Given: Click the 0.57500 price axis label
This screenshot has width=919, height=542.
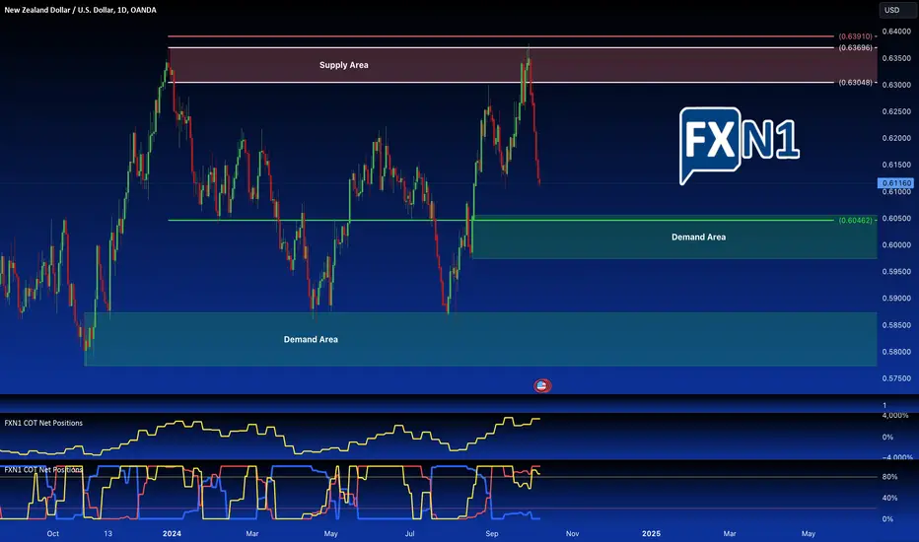Looking at the screenshot, I should pos(896,378).
